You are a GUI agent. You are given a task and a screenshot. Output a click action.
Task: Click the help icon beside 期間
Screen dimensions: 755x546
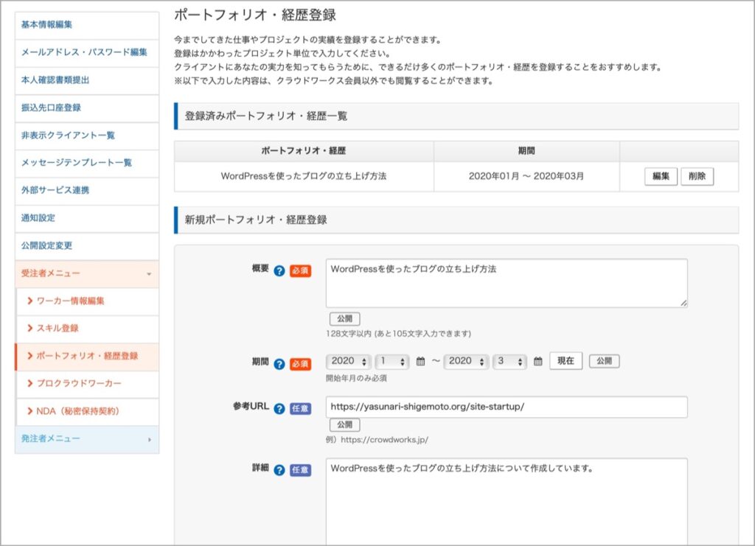coord(279,364)
